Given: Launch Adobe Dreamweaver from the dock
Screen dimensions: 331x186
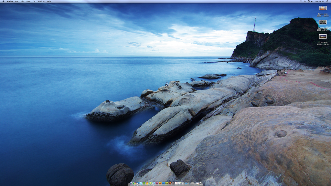Looking at the screenshot, I should pyautogui.click(x=166, y=183).
